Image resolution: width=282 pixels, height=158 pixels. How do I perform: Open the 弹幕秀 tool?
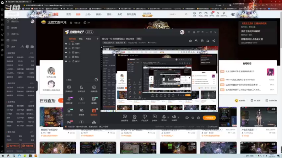tap(81, 112)
